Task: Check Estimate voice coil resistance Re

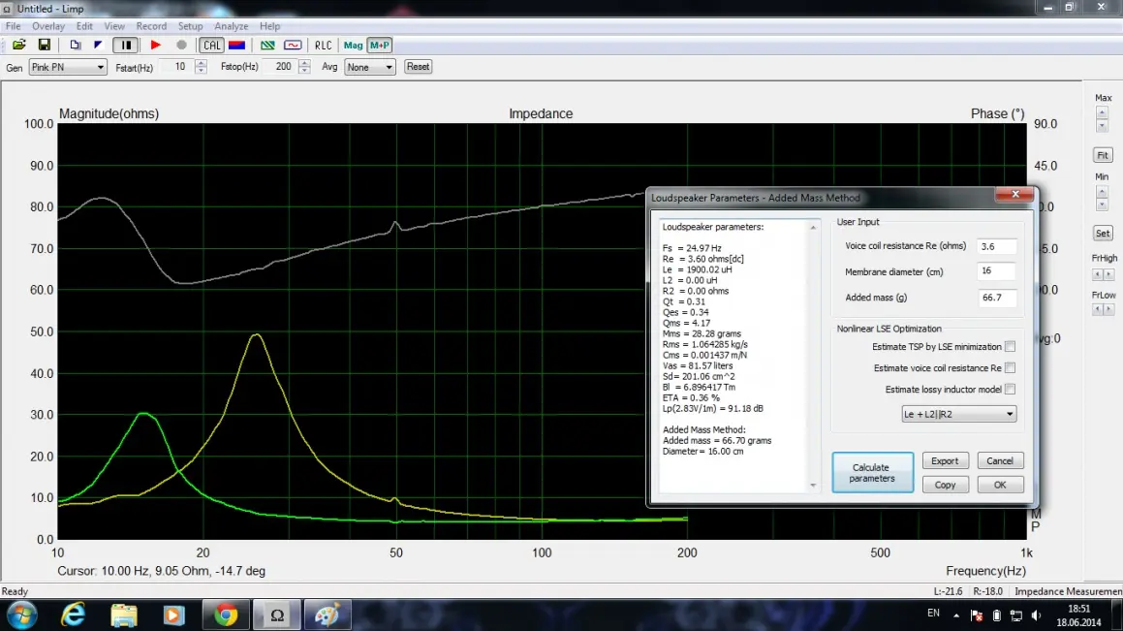Action: [x=1011, y=368]
